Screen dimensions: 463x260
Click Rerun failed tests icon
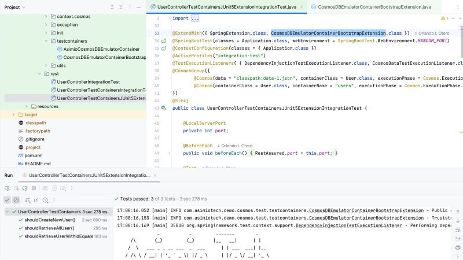pos(16,188)
